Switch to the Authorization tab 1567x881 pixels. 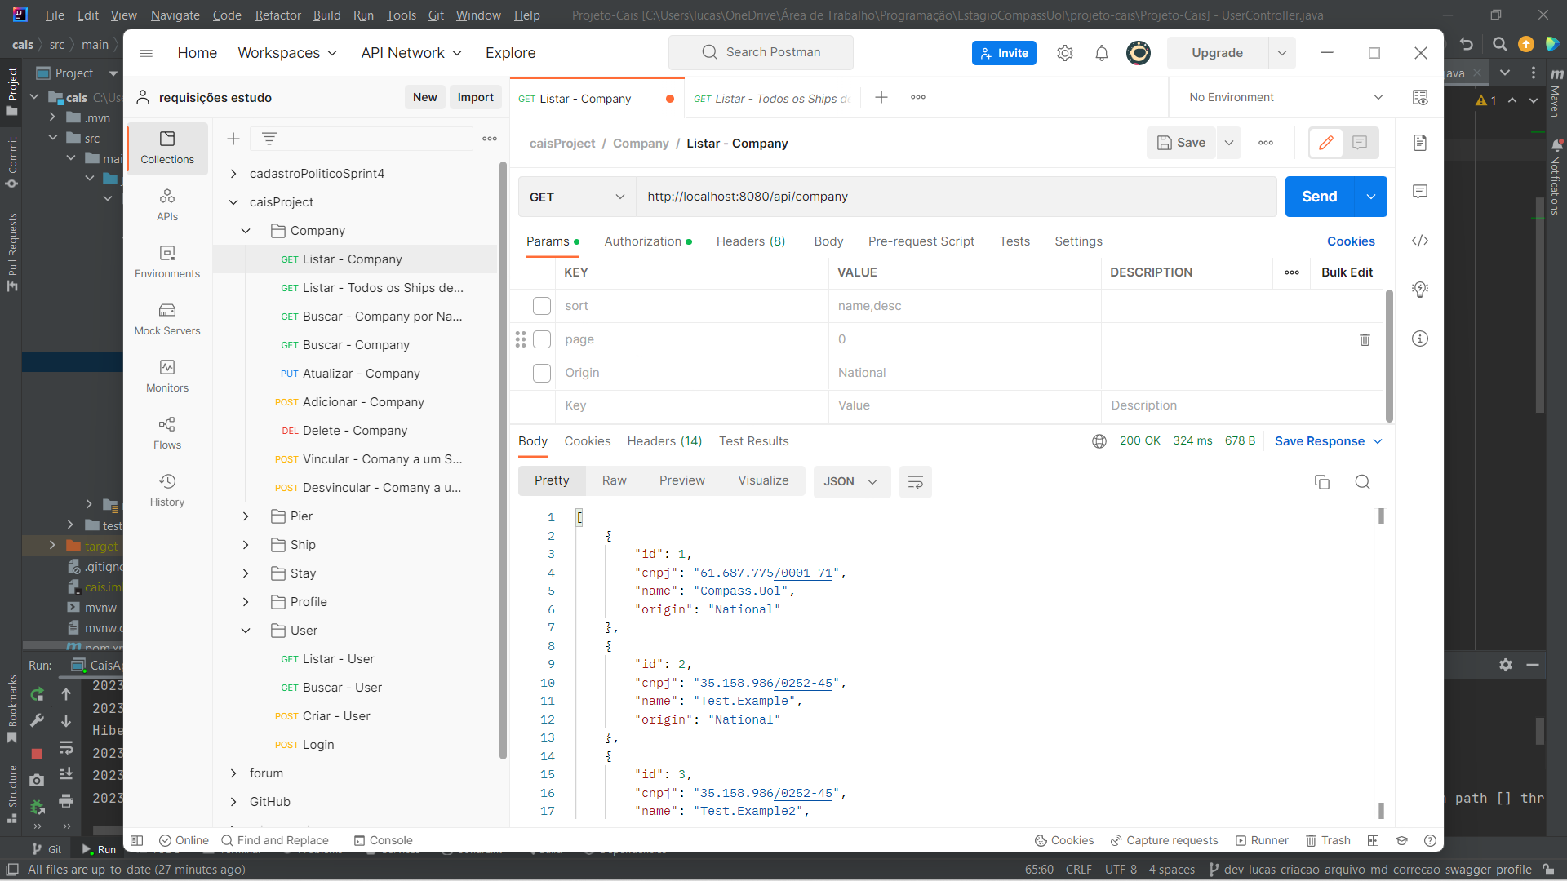click(644, 241)
